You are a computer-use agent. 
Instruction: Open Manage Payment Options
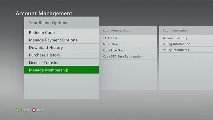62,40
